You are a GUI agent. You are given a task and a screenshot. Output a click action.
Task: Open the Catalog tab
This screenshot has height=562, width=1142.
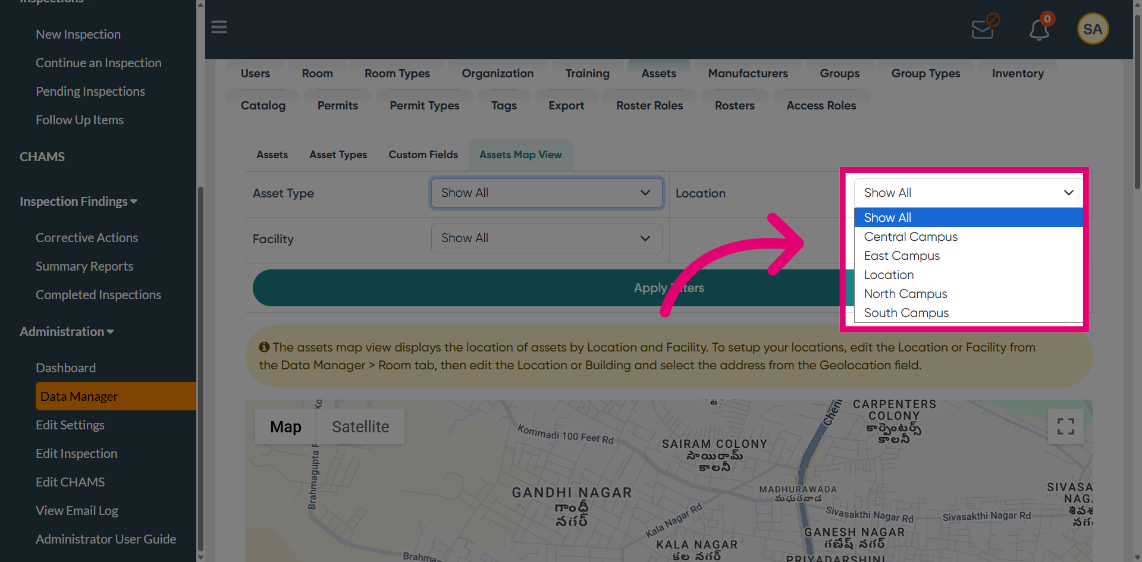(263, 106)
